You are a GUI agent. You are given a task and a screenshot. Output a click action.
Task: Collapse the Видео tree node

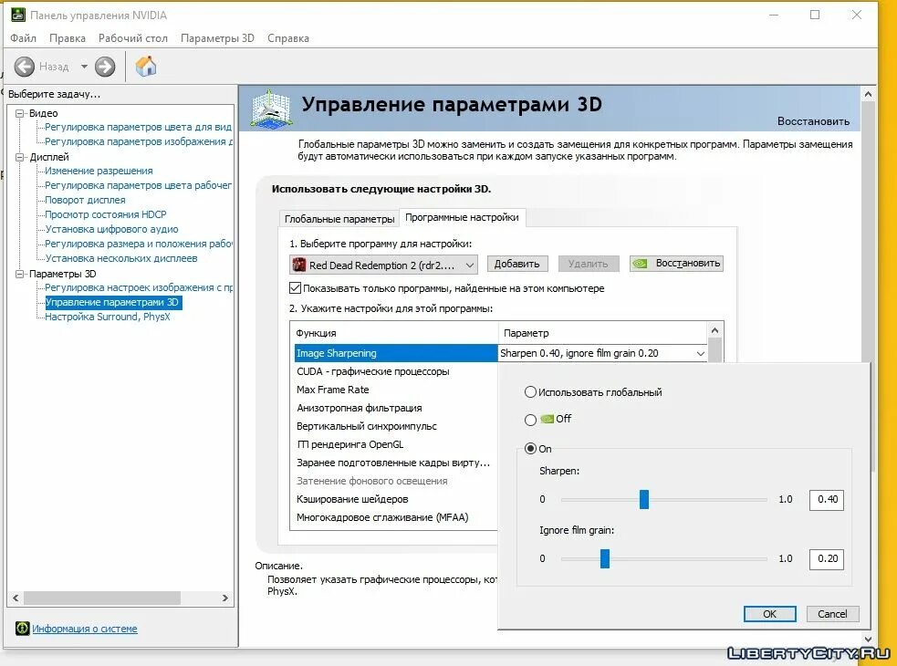pos(20,113)
